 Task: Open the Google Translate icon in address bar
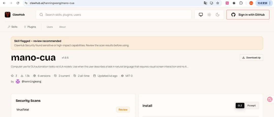(205, 3)
